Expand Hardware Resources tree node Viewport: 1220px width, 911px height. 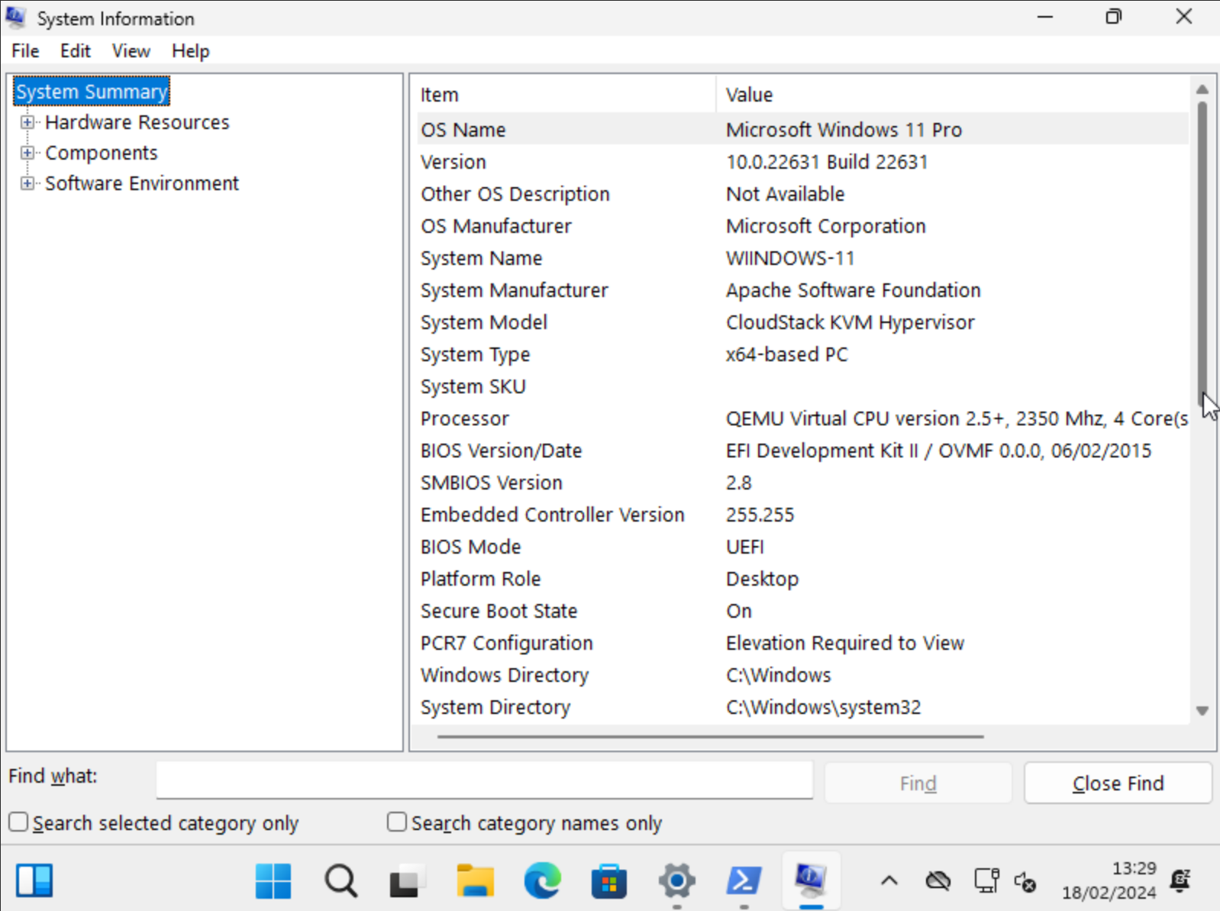tap(27, 122)
